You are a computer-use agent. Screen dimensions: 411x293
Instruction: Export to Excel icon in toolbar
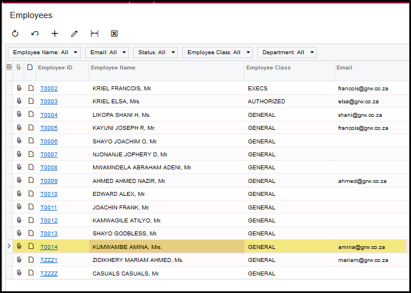click(x=114, y=34)
